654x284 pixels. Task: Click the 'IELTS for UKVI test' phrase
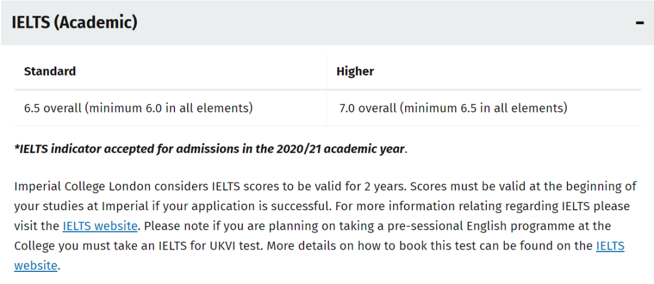coord(210,246)
